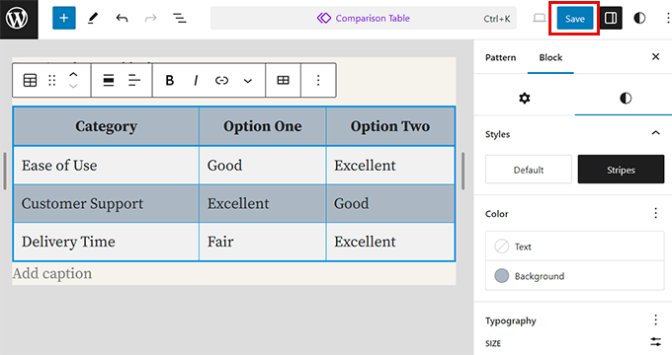Open the block alignment options
This screenshot has height=355, width=672.
[x=109, y=80]
